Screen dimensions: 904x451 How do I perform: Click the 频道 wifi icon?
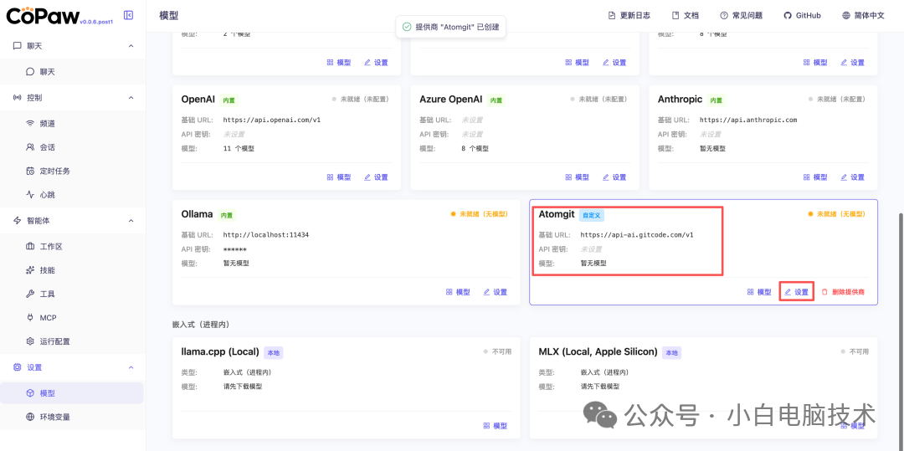[31, 123]
